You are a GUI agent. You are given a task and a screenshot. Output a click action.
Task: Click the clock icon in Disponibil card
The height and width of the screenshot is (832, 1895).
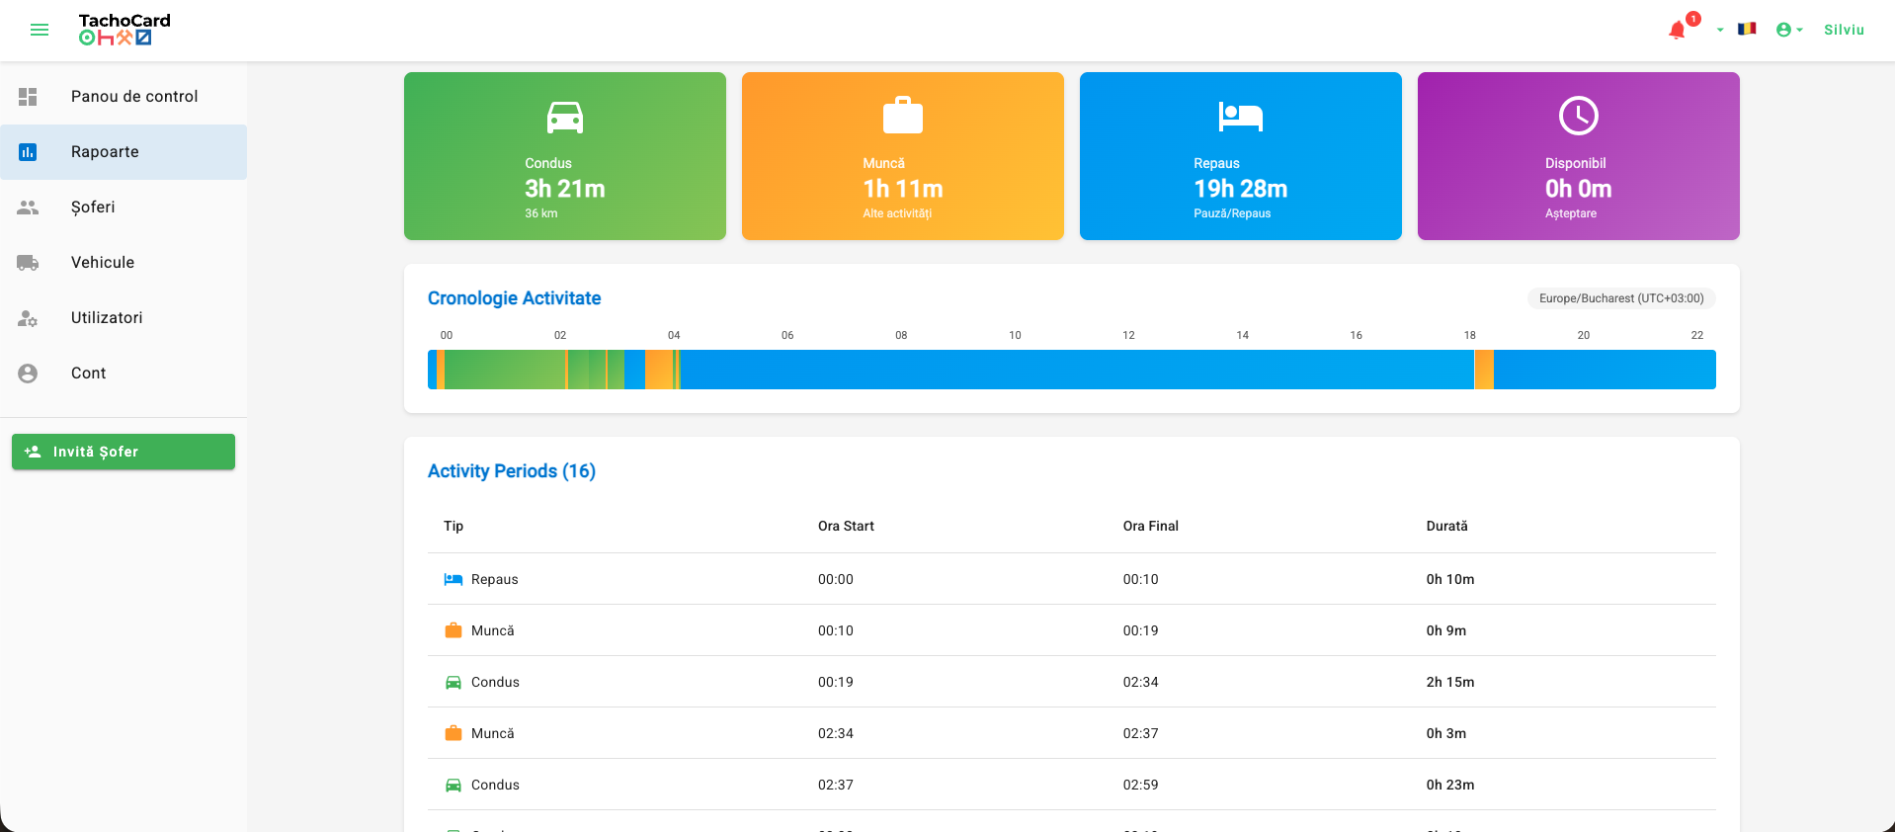pyautogui.click(x=1579, y=116)
